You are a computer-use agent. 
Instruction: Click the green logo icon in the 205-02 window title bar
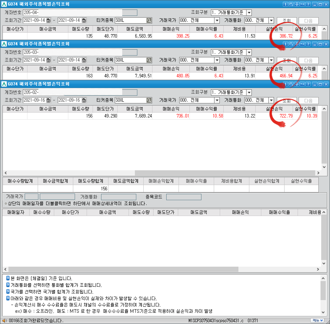click(4, 84)
